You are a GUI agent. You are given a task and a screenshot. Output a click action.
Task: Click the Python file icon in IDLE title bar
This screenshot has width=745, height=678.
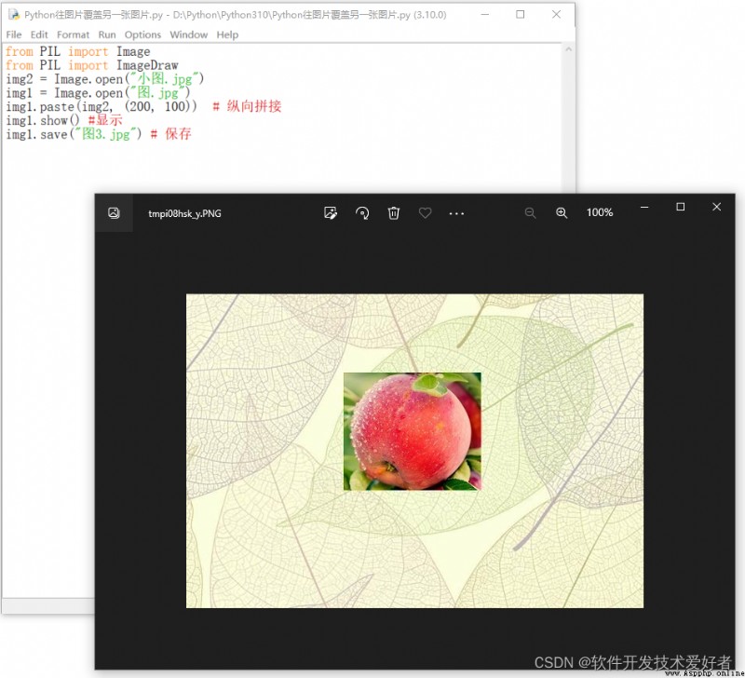click(x=14, y=15)
